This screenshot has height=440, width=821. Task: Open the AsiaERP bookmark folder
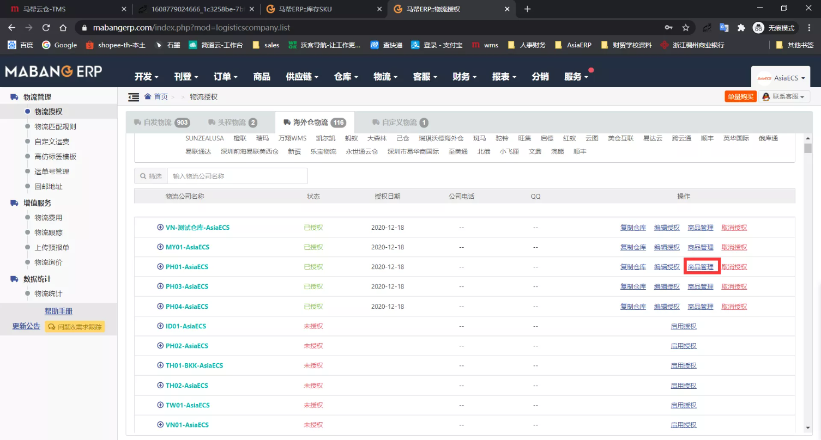click(573, 45)
